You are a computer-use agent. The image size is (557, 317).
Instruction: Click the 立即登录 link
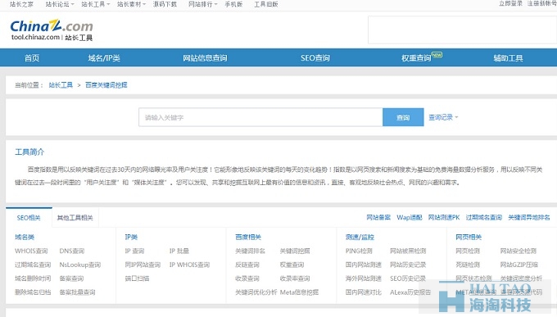[x=510, y=3]
